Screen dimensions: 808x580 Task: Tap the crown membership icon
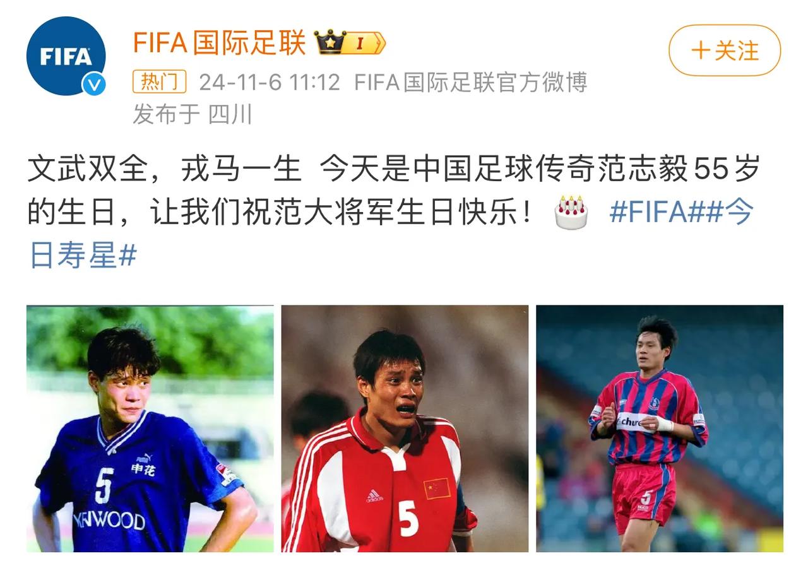331,42
